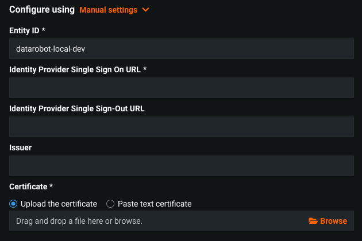The image size is (362, 241).
Task: Expand the orange chevron next to Manual settings
Action: click(145, 10)
